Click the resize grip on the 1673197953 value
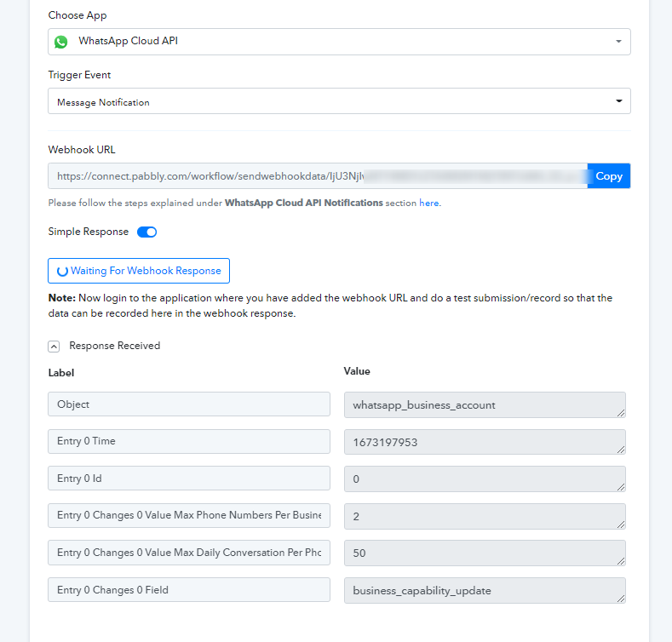672x642 pixels. click(621, 450)
